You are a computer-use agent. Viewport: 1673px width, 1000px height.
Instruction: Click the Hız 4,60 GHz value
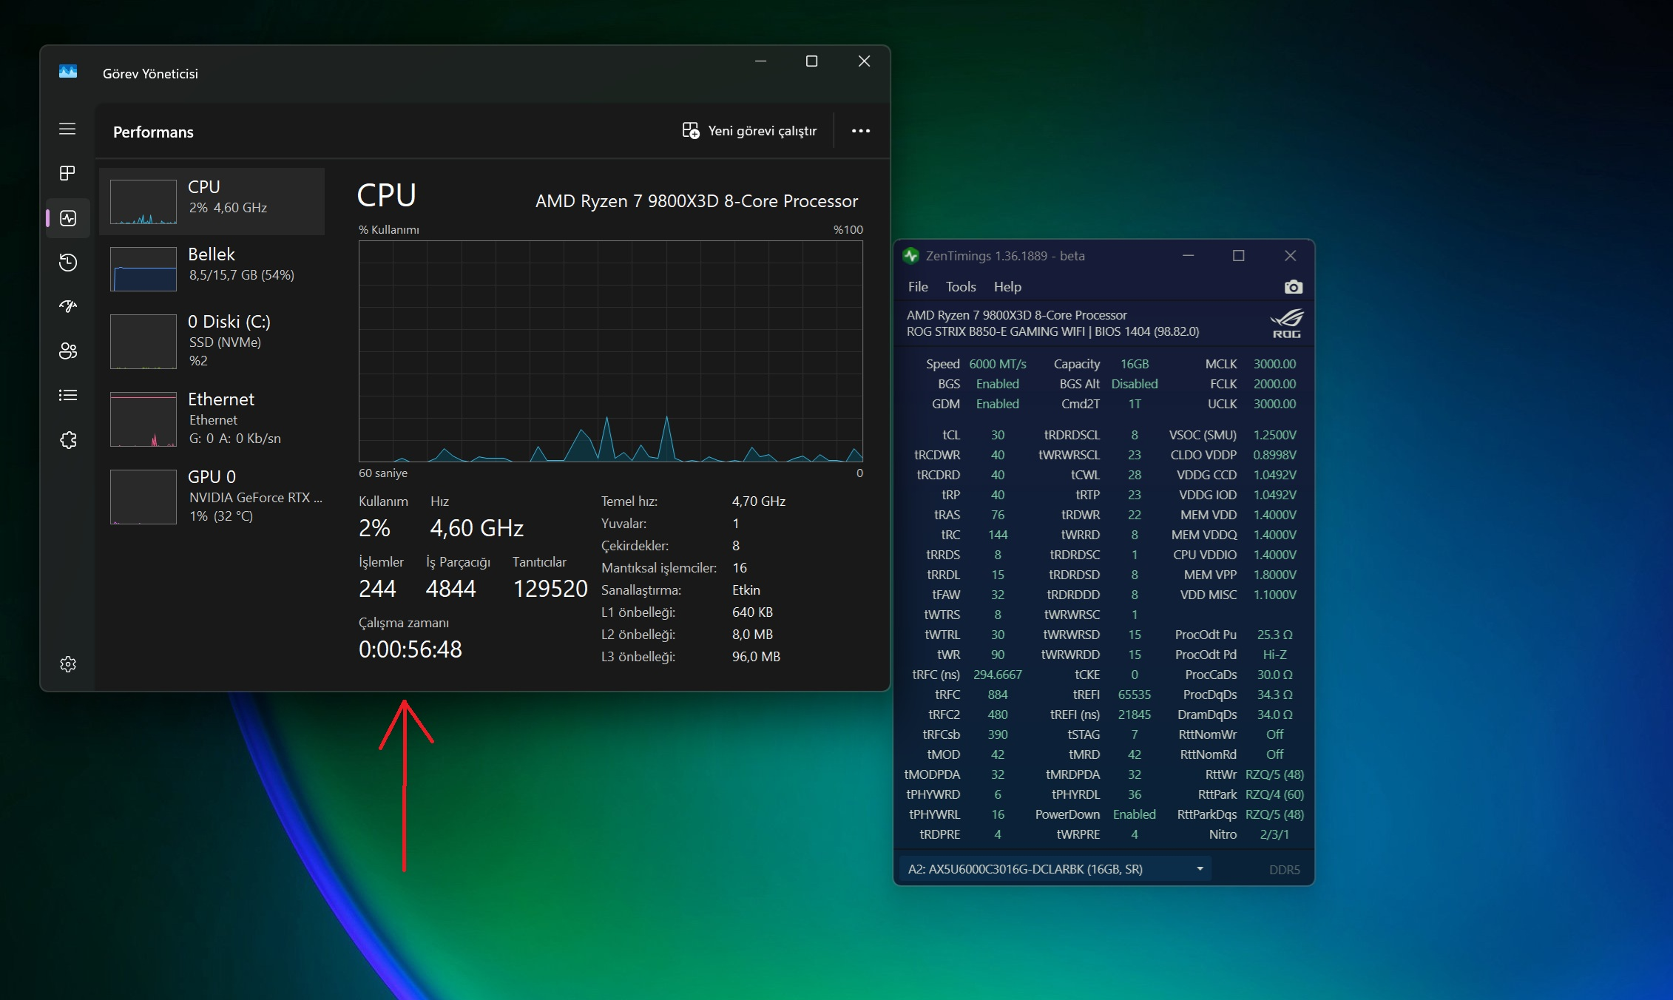[477, 528]
